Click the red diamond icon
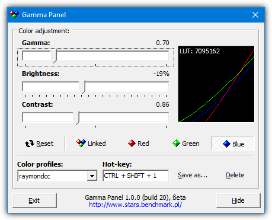The height and width of the screenshot is (220, 272). [x=132, y=144]
